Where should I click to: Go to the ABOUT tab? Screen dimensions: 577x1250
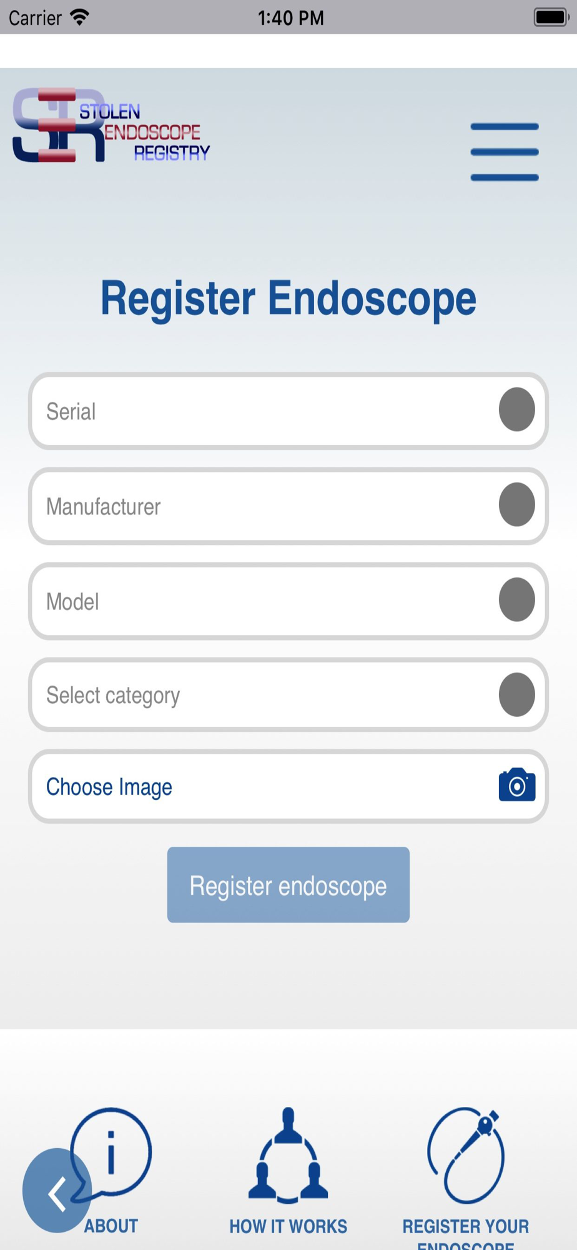[x=111, y=1226]
